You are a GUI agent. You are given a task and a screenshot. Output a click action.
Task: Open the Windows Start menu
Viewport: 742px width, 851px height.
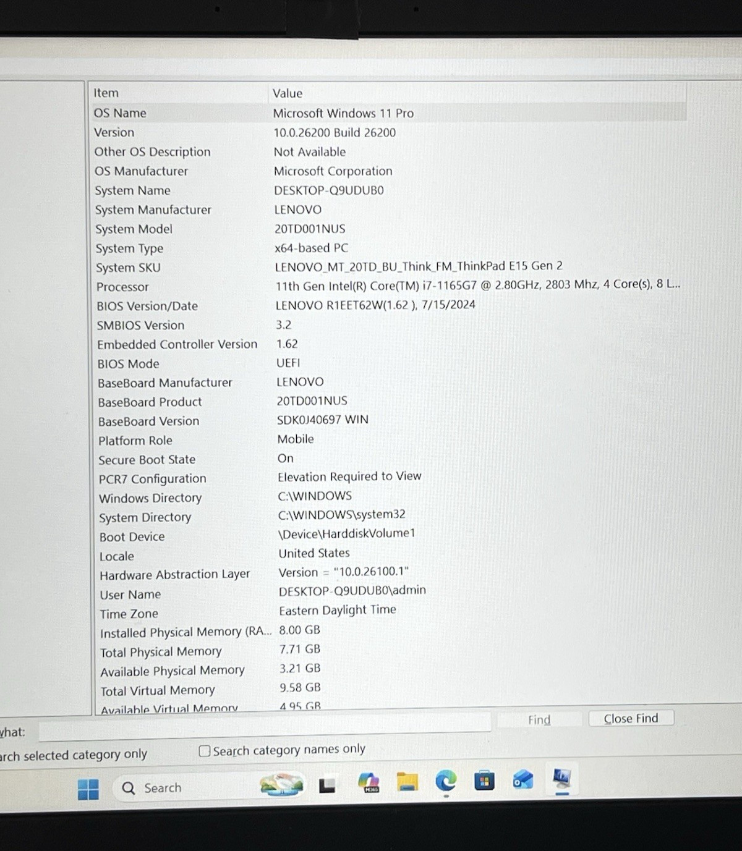click(x=88, y=789)
